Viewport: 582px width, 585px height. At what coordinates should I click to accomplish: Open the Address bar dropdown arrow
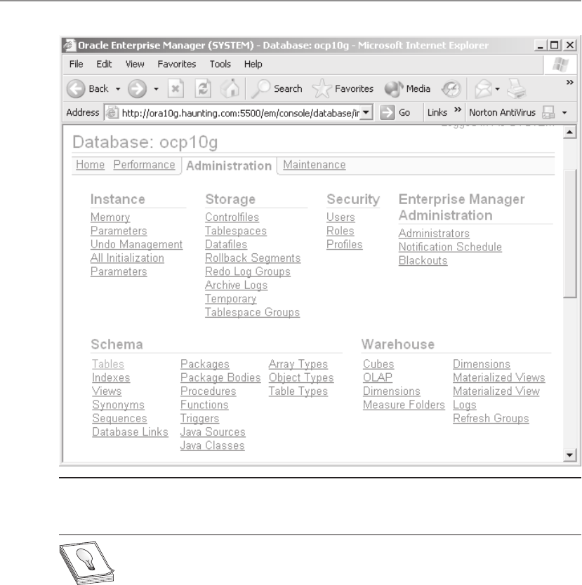click(366, 112)
